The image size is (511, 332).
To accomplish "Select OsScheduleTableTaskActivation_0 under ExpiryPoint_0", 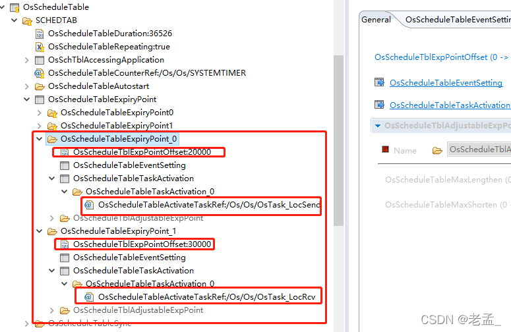I will pyautogui.click(x=150, y=192).
